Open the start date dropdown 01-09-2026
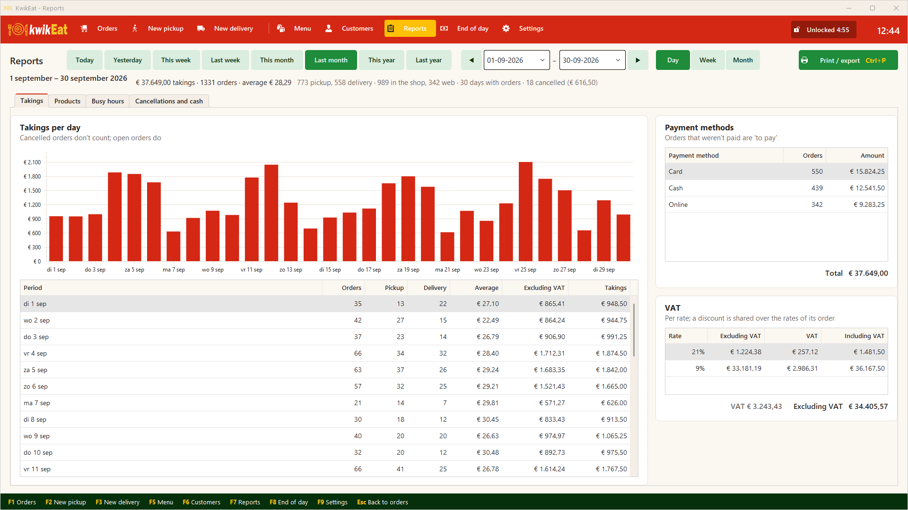This screenshot has width=908, height=510. pos(516,60)
